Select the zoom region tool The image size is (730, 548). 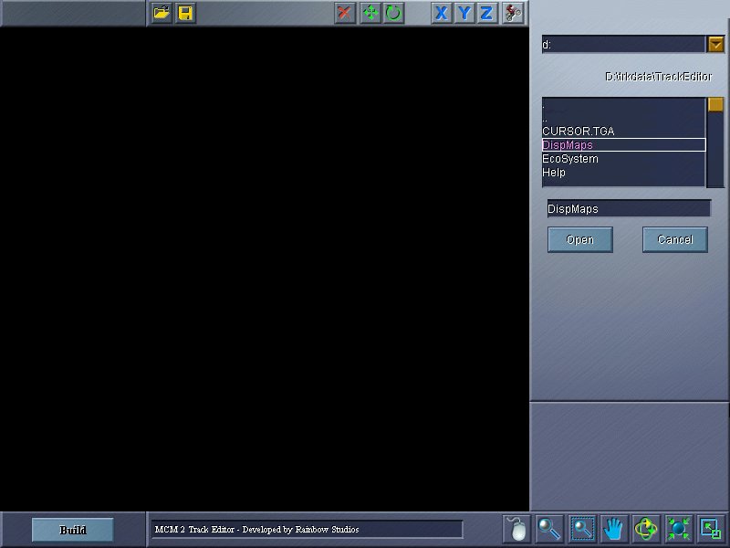click(x=582, y=529)
